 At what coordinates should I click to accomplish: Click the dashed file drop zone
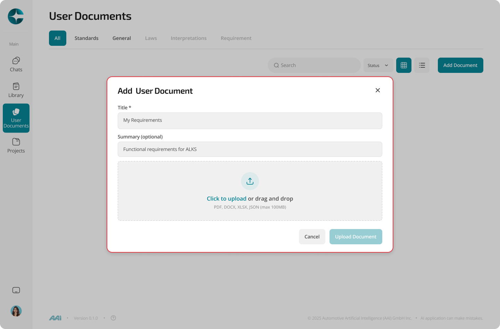pos(250,191)
